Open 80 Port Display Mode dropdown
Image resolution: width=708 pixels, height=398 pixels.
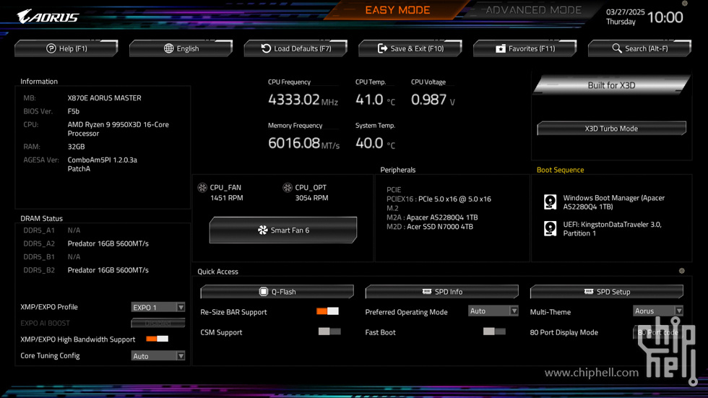pyautogui.click(x=658, y=332)
